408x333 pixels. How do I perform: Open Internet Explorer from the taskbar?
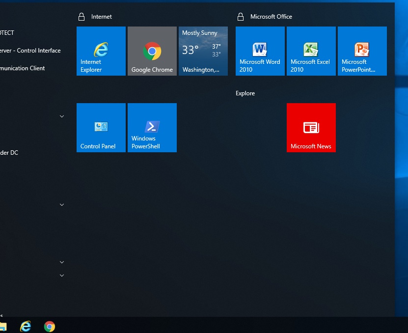coord(26,326)
